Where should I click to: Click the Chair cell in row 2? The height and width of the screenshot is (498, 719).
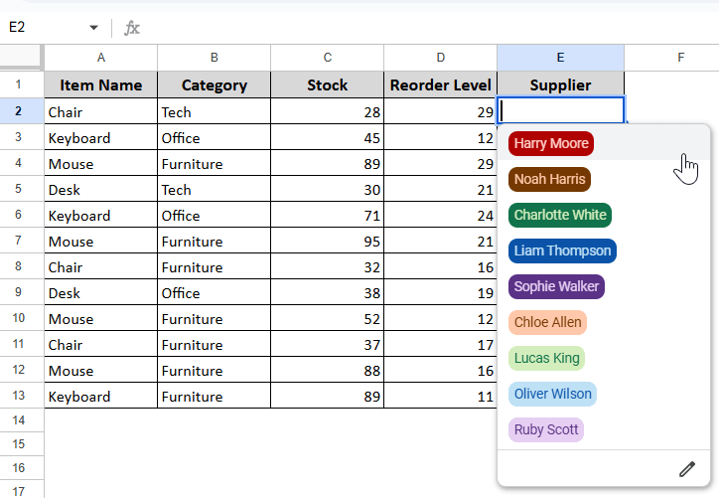(x=101, y=111)
